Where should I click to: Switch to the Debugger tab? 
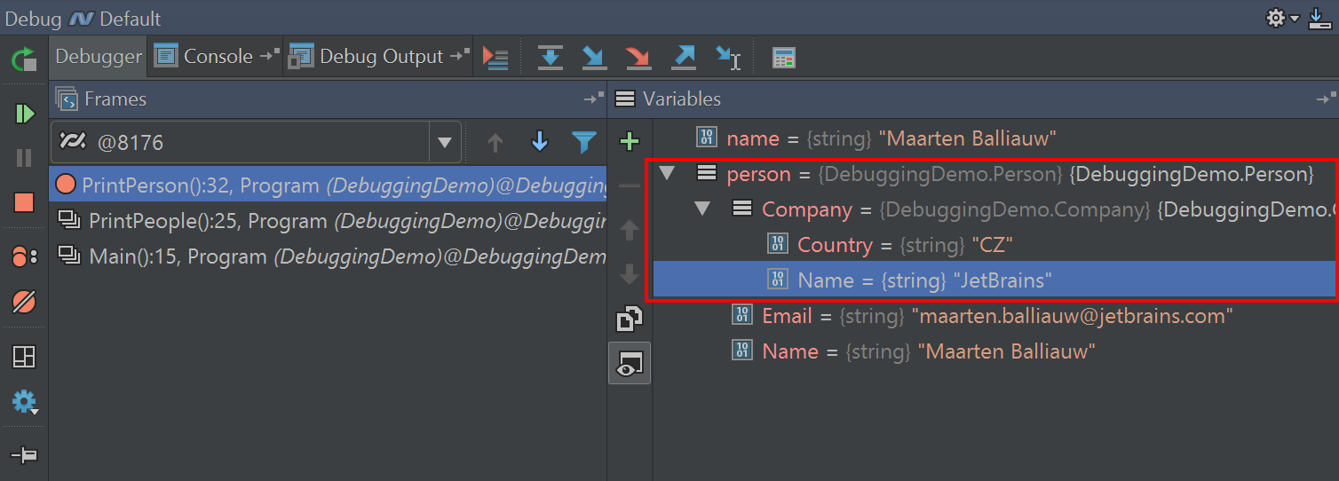coord(99,57)
